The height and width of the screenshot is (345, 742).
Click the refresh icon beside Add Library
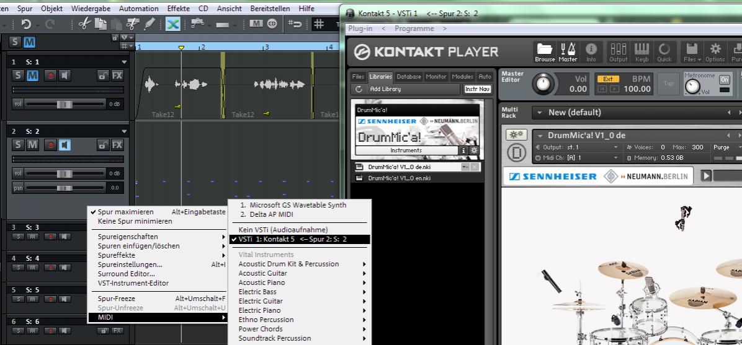coord(359,89)
